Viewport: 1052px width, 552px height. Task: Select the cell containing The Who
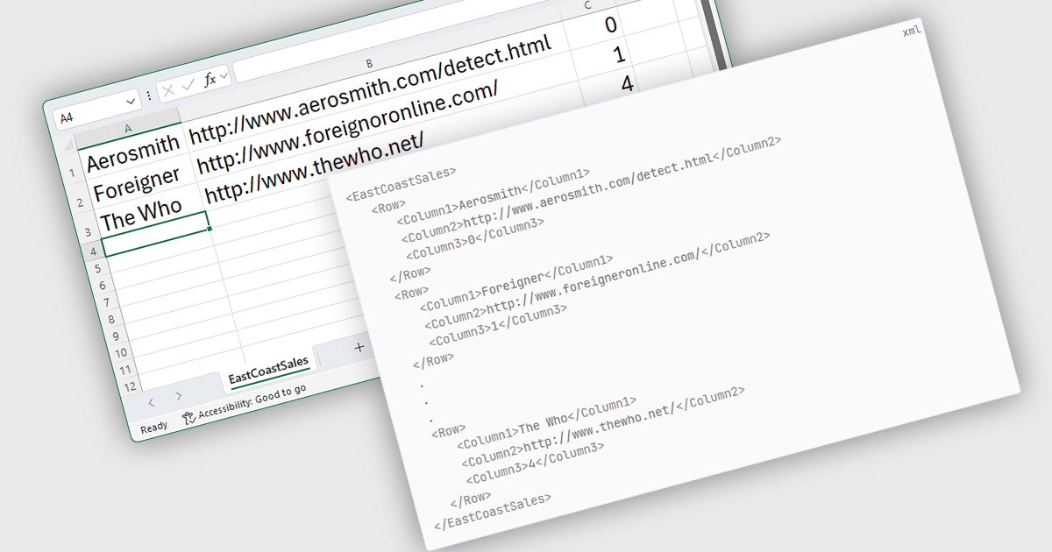(143, 213)
